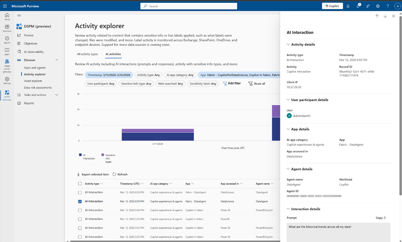This screenshot has width=402, height=242.
Task: Expand Tasks and actions group
Action: (57, 95)
